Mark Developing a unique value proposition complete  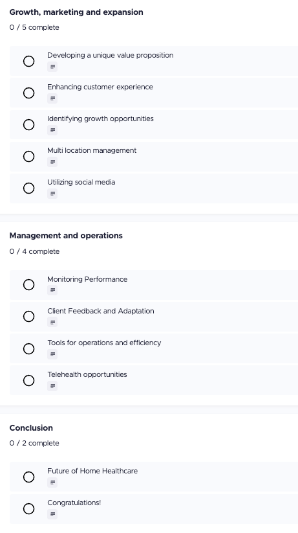click(x=29, y=61)
